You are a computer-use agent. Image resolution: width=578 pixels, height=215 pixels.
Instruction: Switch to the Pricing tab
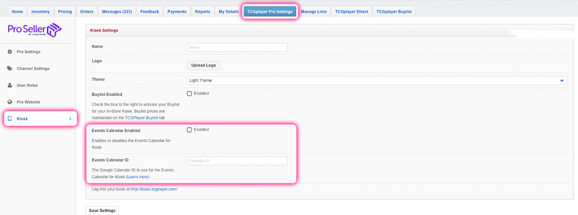pyautogui.click(x=65, y=12)
